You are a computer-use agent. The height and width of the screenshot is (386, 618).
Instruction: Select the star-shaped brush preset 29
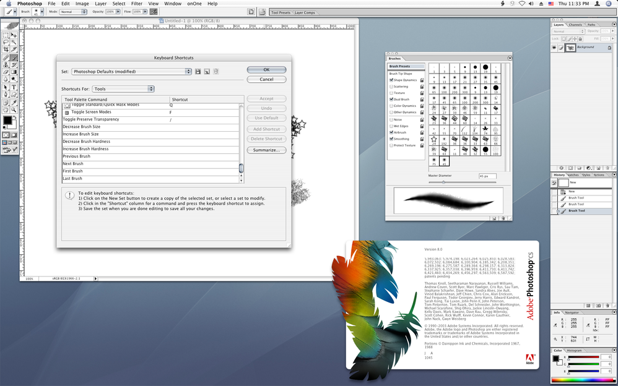click(434, 139)
